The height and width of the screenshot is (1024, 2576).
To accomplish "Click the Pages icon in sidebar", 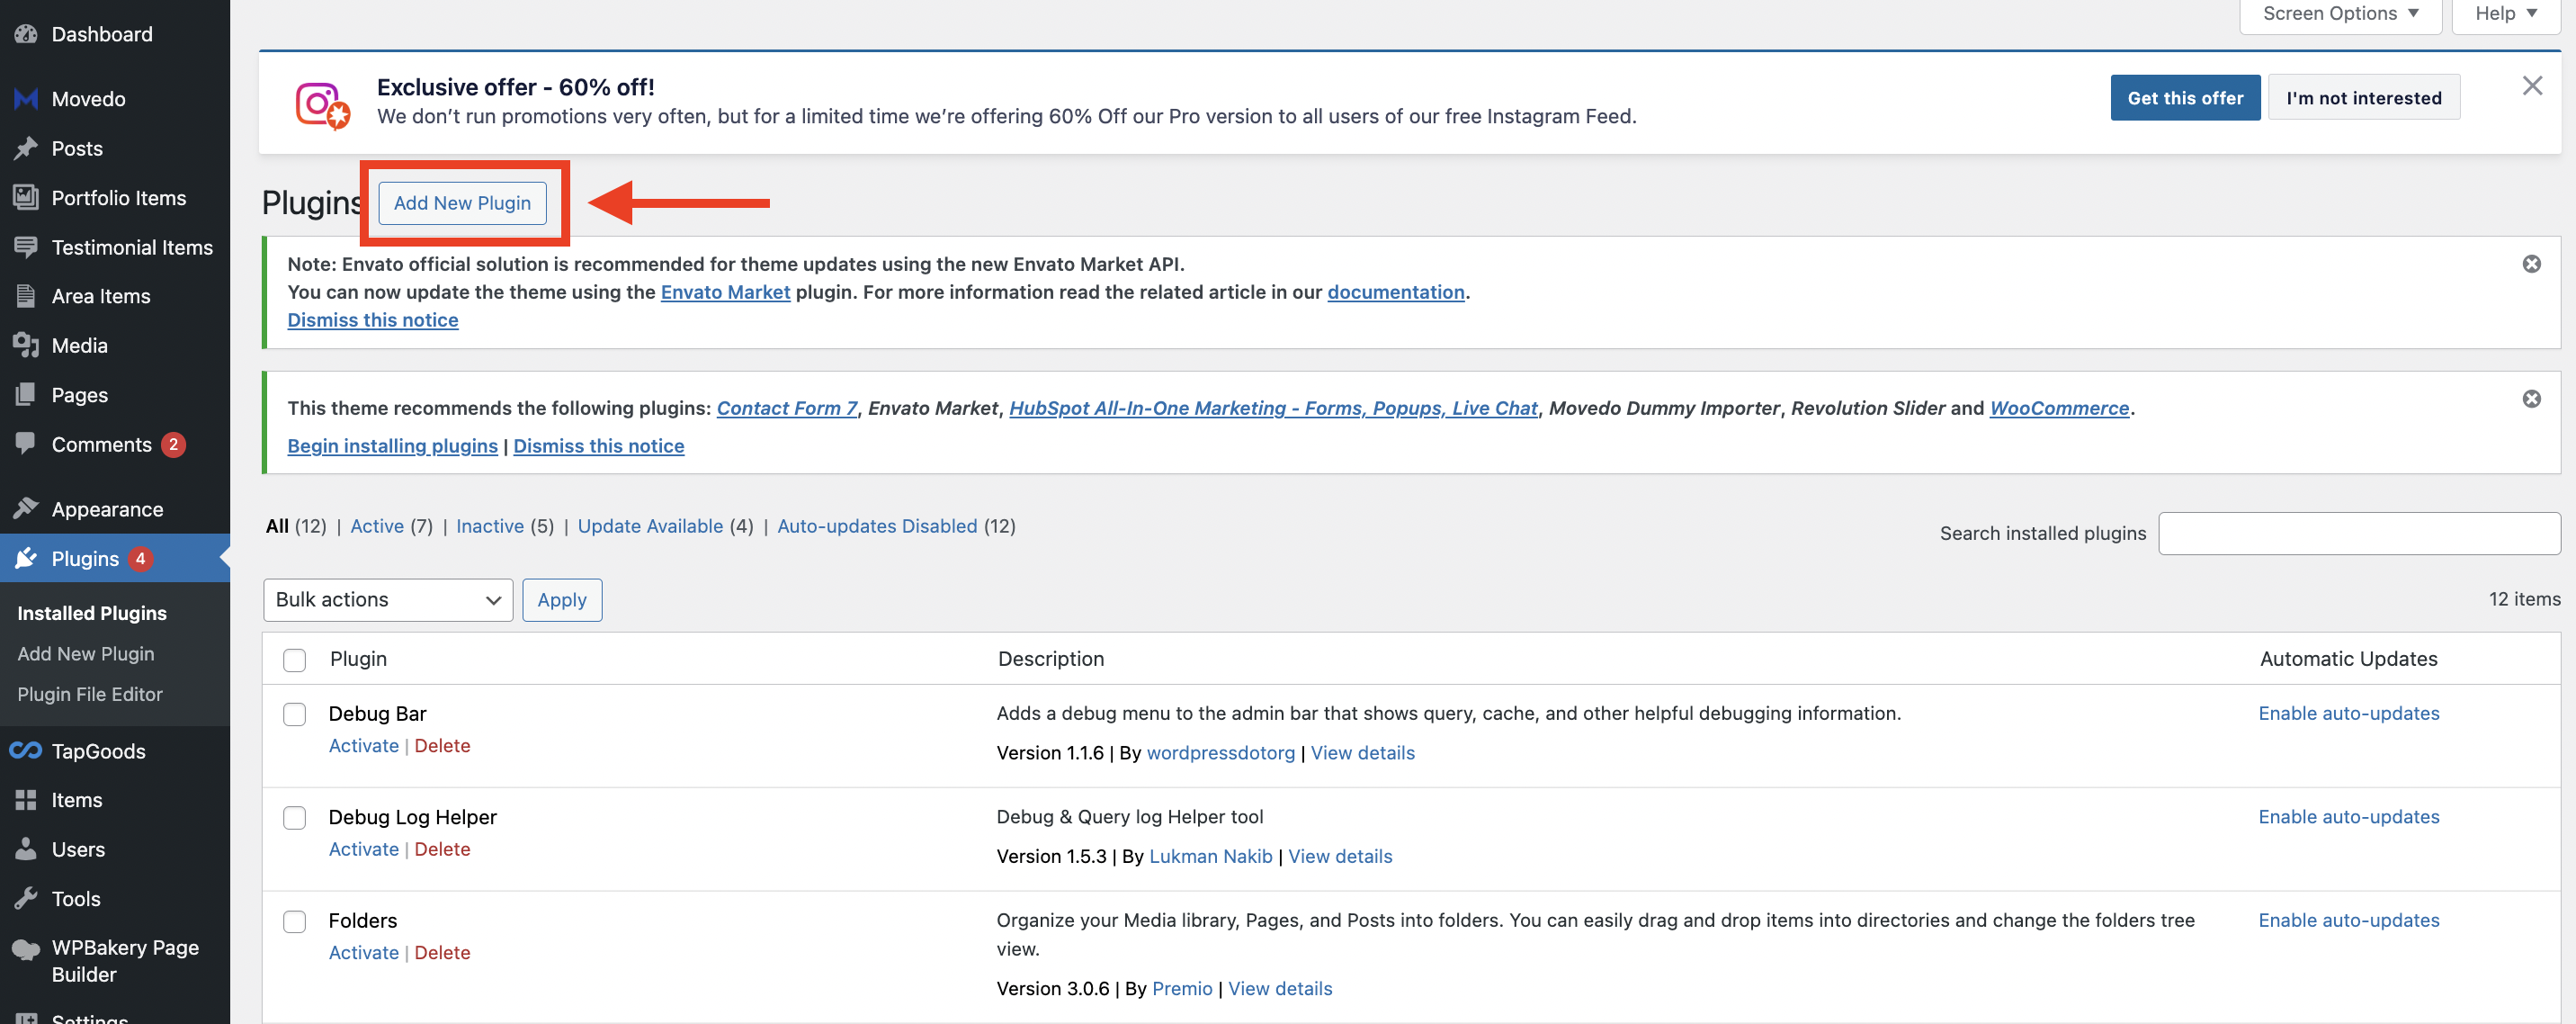I will pos(26,395).
